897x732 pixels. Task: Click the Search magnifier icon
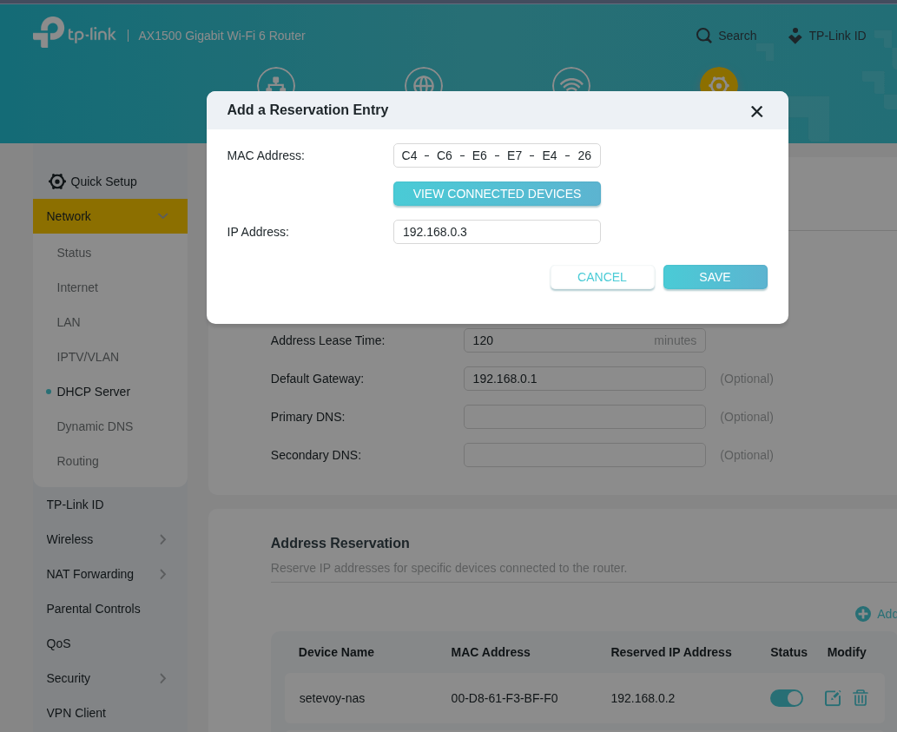tap(703, 36)
